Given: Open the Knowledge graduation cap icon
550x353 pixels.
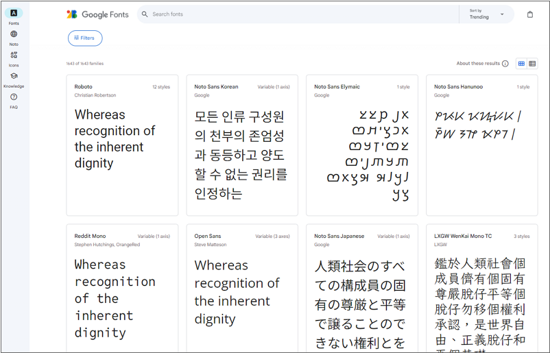Looking at the screenshot, I should click(14, 77).
